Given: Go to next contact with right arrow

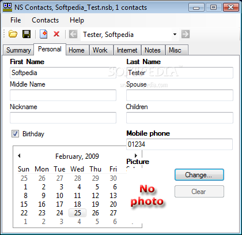Looking at the screenshot, I should point(186,34).
